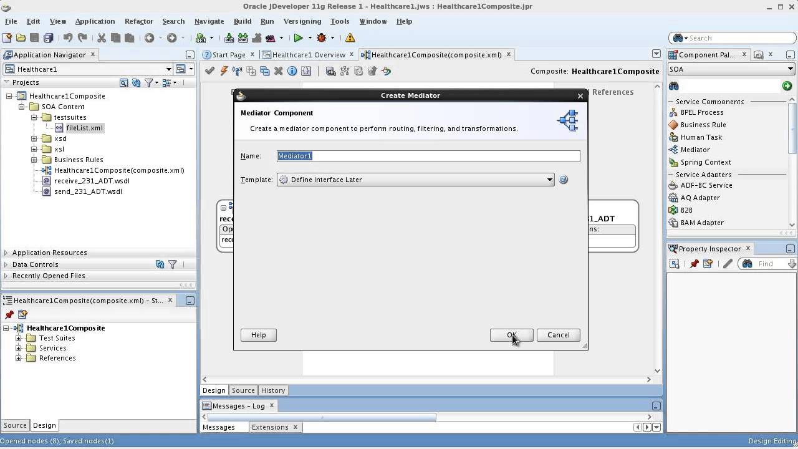Select receive_231_ADT.wsdl in project tree

[92, 181]
